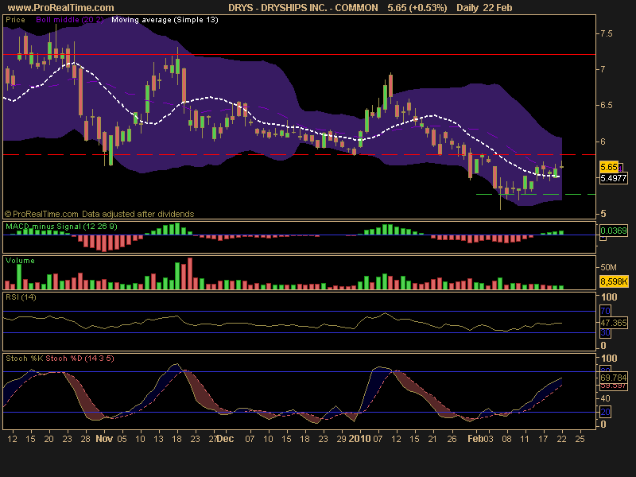
Task: Click the yellow 5.65 last price tag
Action: point(609,167)
